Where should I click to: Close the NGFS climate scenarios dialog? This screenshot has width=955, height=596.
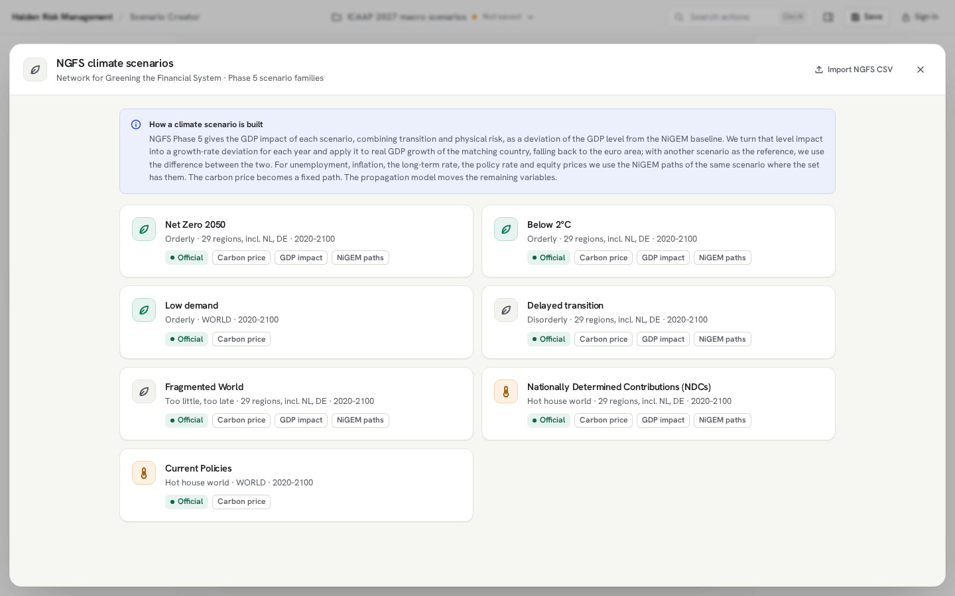click(x=921, y=70)
